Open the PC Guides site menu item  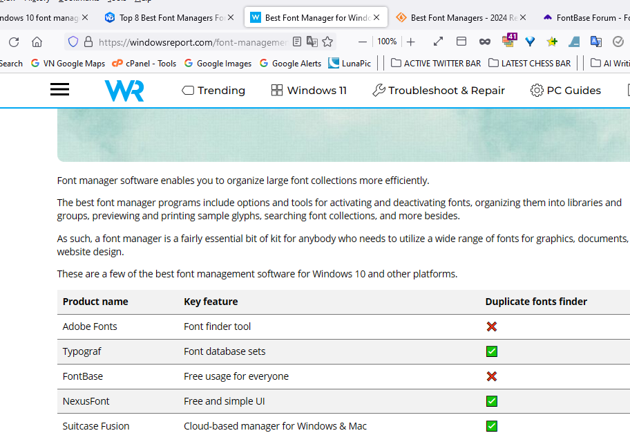pos(566,91)
